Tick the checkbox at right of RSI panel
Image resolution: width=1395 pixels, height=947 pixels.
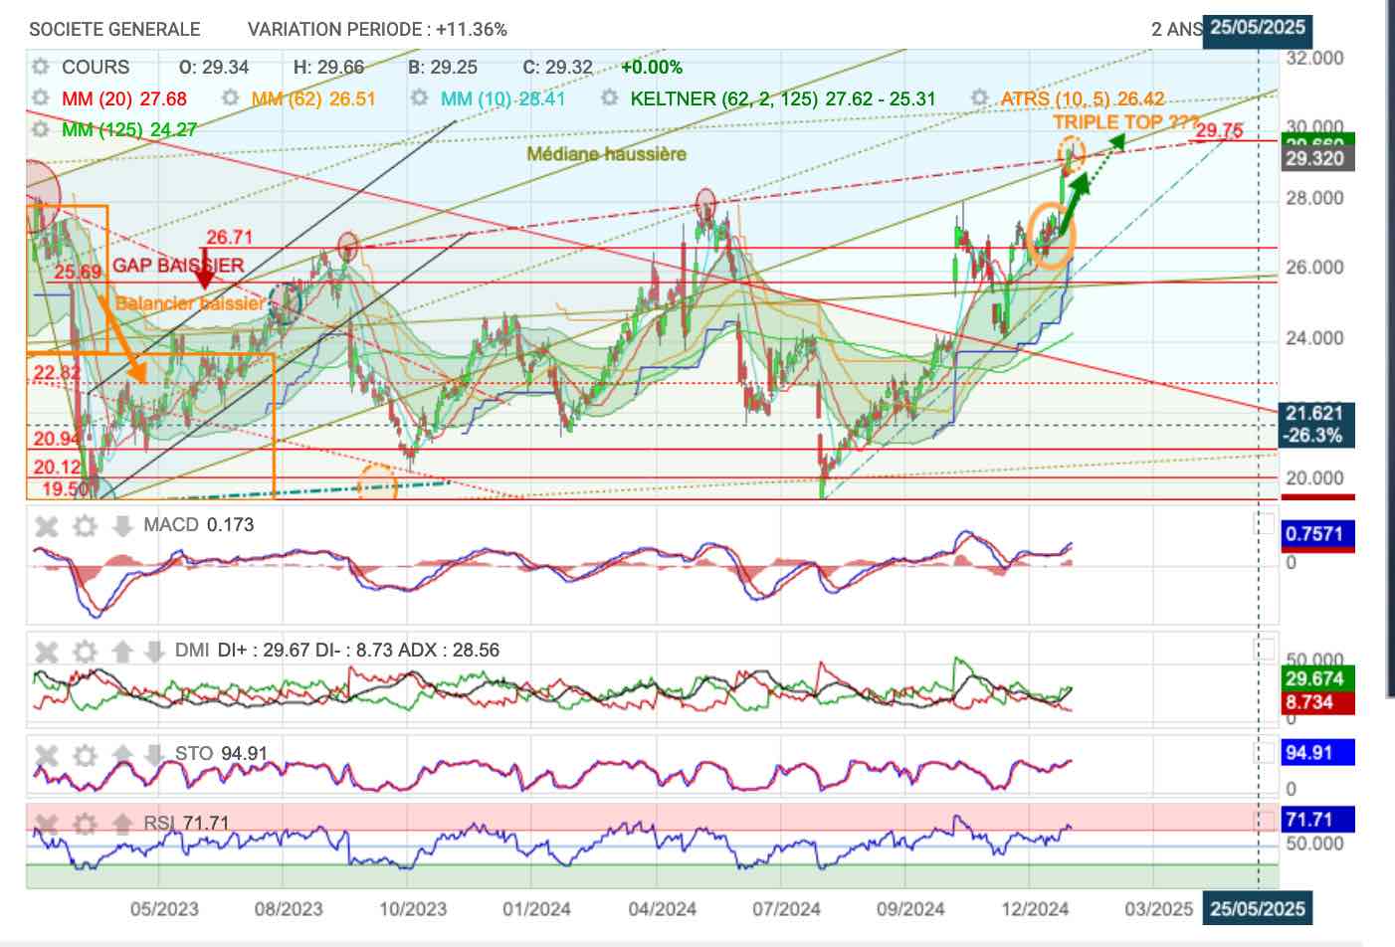(1264, 822)
